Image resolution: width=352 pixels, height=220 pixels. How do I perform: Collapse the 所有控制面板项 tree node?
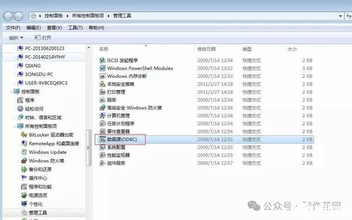coord(15,126)
